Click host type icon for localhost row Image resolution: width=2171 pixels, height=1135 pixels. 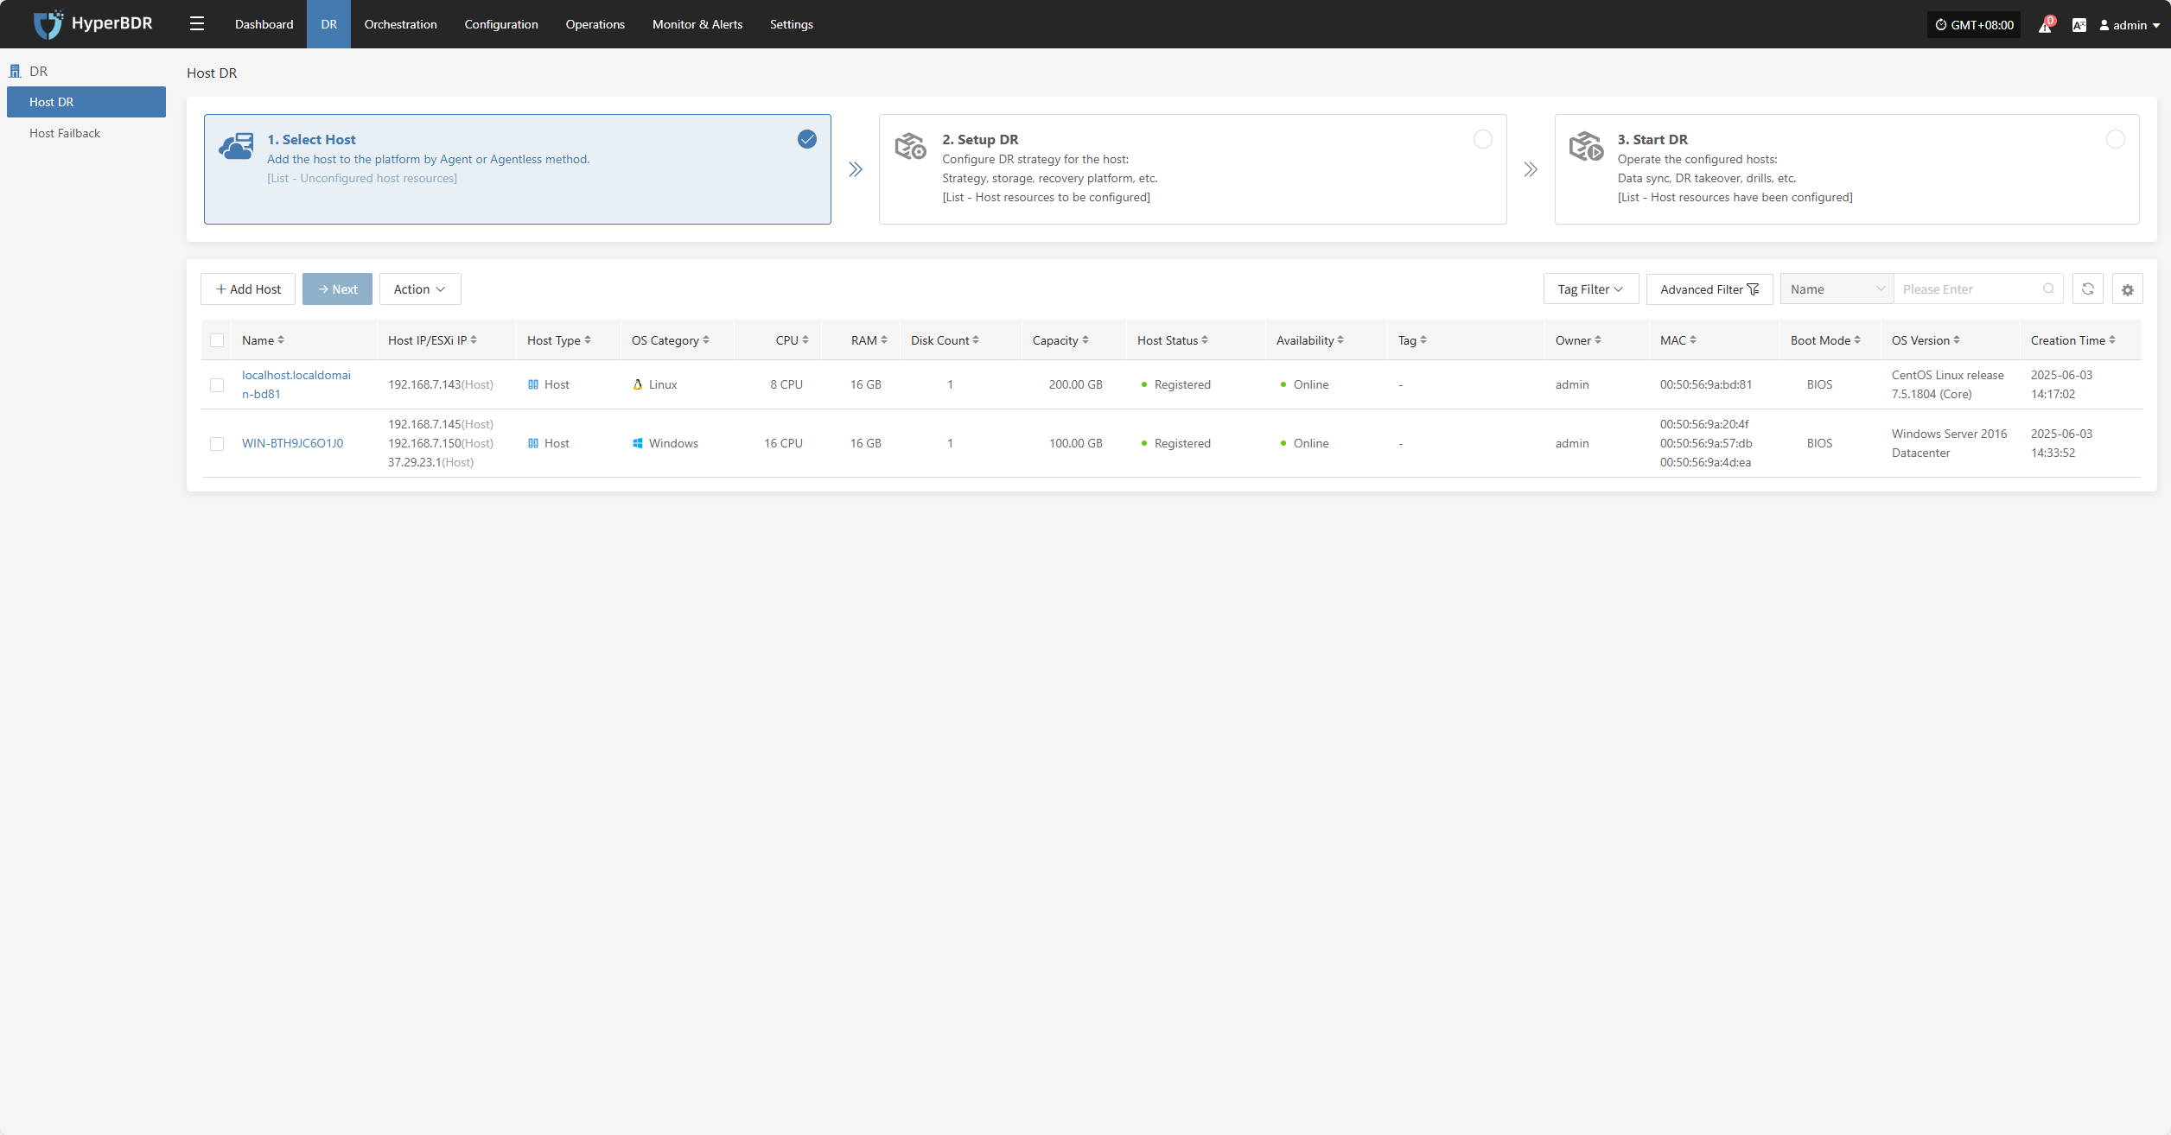tap(533, 384)
